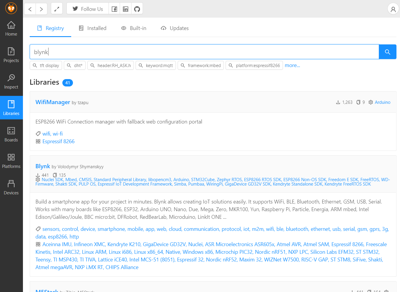
Task: Go forward with the right arrow
Action: point(41,9)
